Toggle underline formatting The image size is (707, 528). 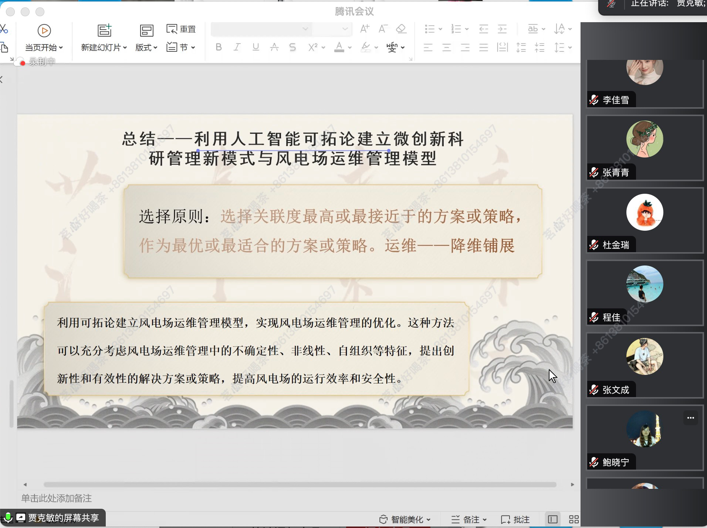(256, 47)
